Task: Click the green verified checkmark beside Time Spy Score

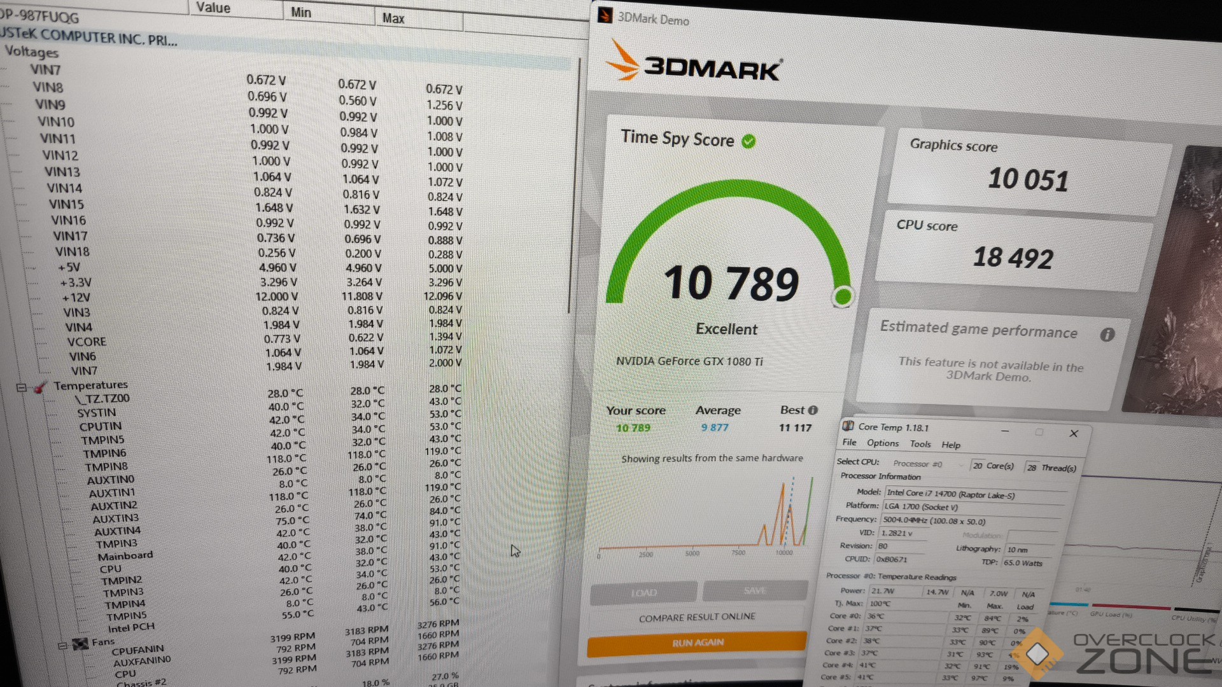Action: click(749, 141)
